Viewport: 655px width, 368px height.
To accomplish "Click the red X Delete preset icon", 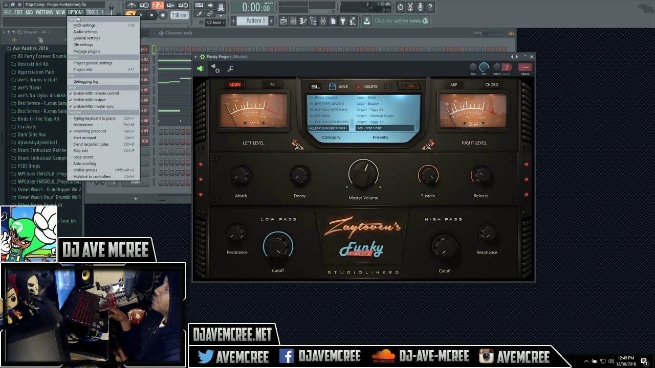I will coord(358,87).
